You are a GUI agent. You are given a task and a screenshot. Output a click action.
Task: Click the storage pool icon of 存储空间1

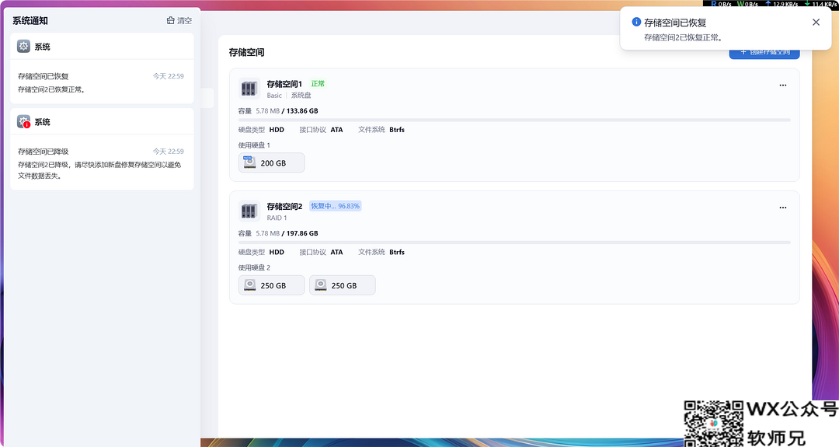click(249, 89)
